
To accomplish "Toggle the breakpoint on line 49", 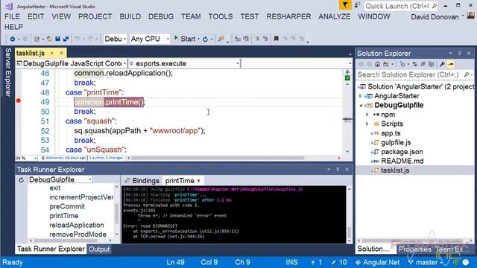I will 19,100.
